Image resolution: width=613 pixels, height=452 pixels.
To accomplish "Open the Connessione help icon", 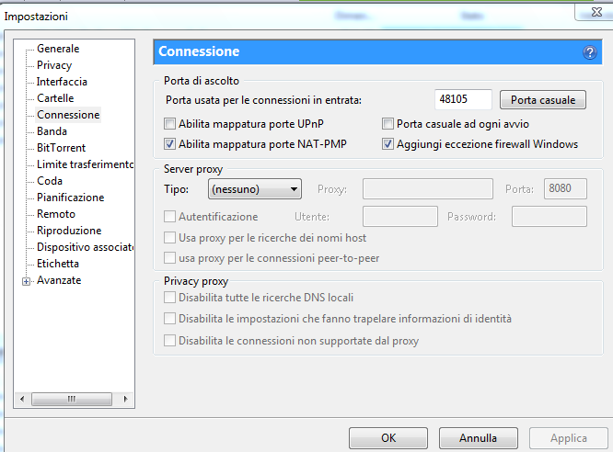I will point(590,52).
